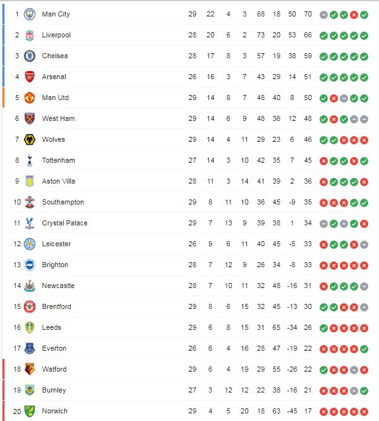
Task: Select the Brentford table row
Action: coord(189,306)
